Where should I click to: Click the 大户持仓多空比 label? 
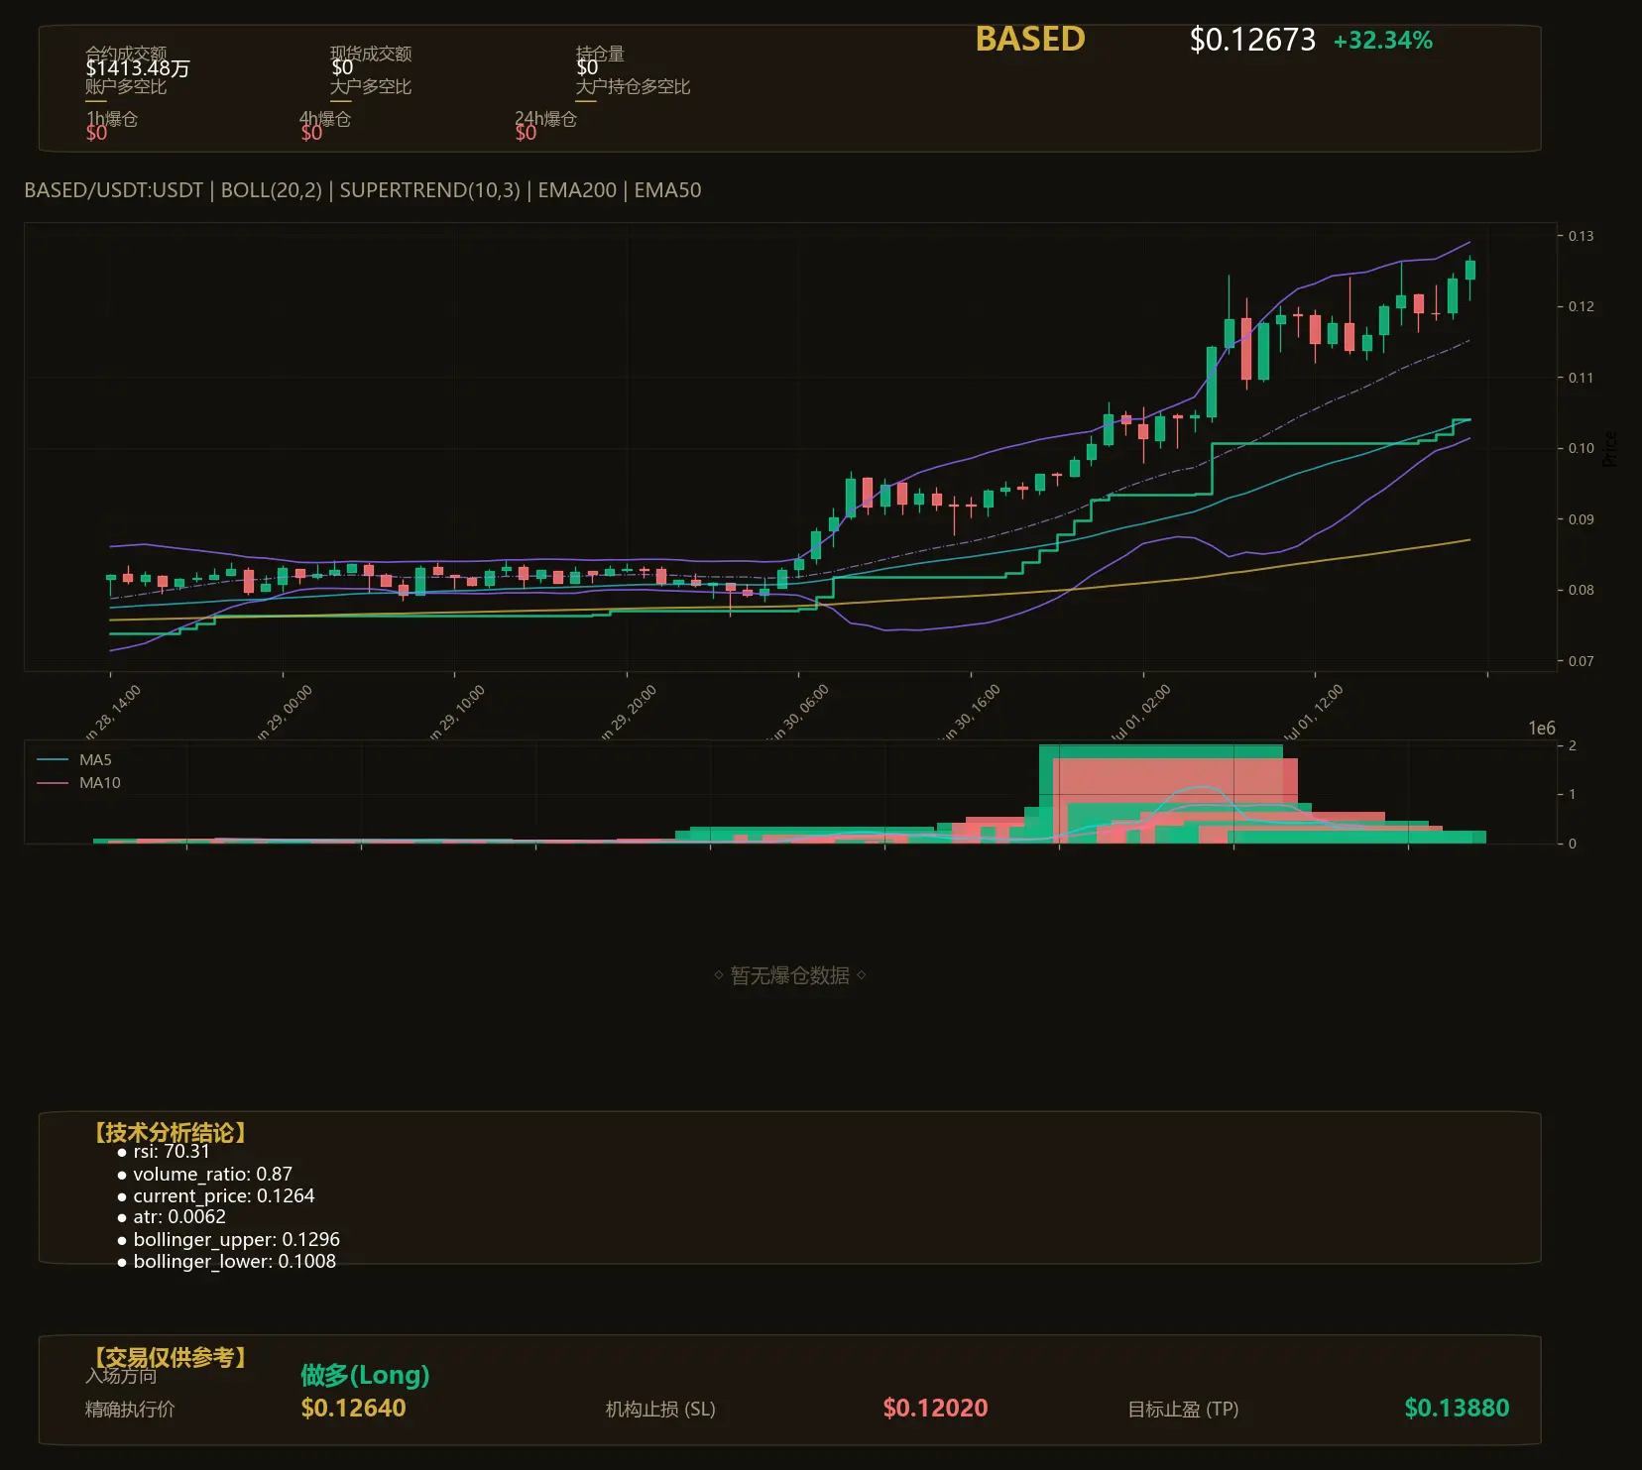tap(634, 87)
